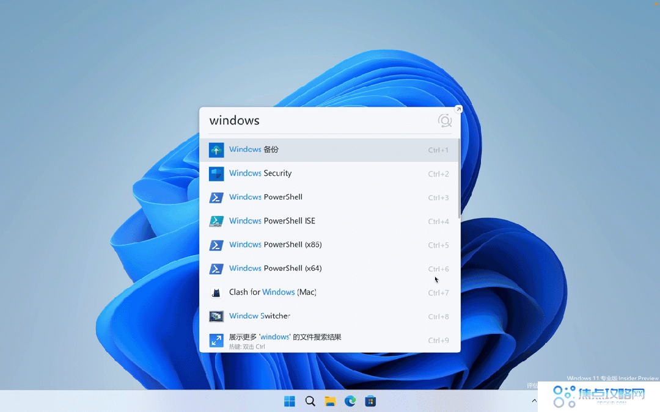The image size is (660, 412).
Task: Launch Microsoft Edge from the taskbar
Action: click(x=350, y=402)
